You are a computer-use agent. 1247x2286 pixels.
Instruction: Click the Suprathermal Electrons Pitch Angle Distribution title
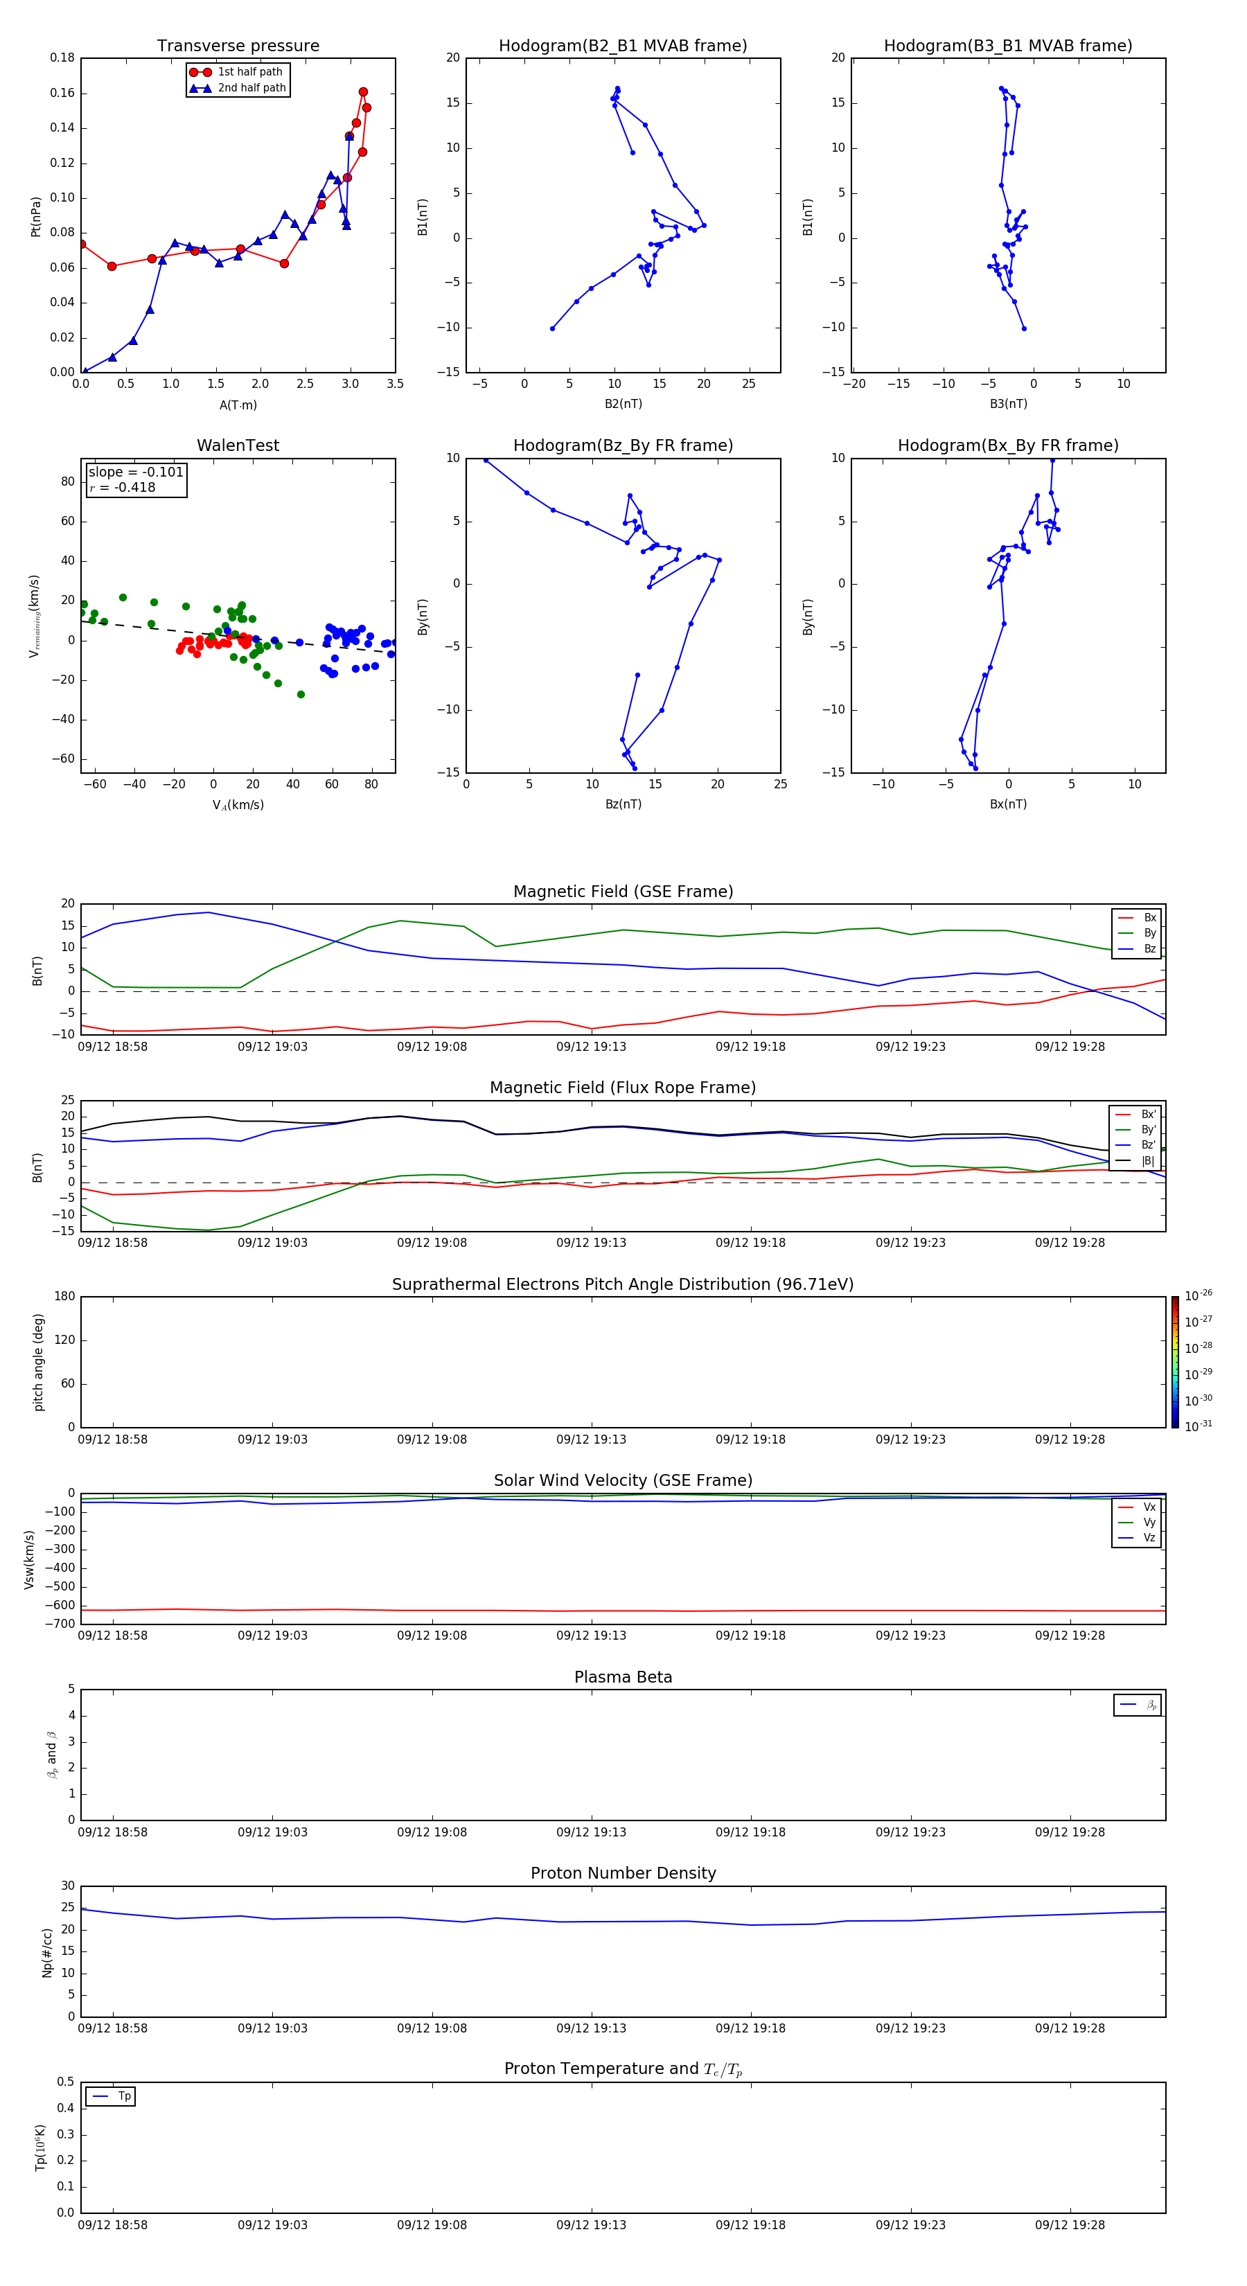(x=623, y=1285)
